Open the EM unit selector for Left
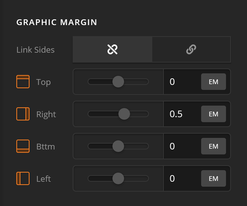 213,178
